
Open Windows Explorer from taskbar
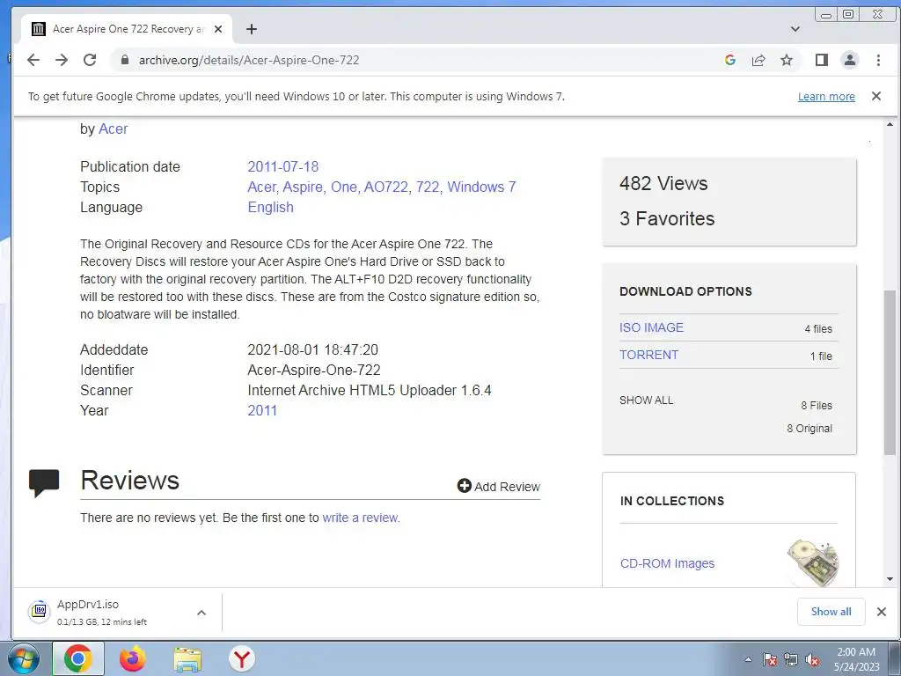tap(187, 660)
